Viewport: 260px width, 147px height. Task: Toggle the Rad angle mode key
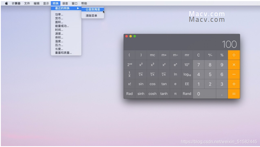pos(129,94)
